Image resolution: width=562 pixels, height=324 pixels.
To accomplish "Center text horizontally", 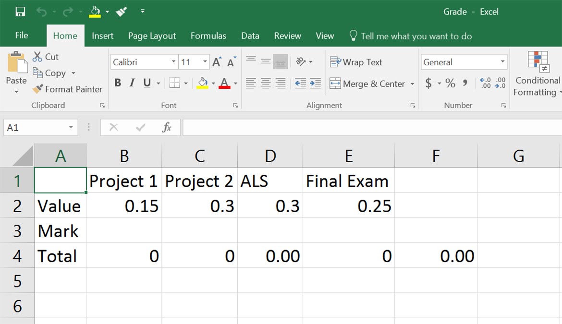I will pyautogui.click(x=266, y=84).
